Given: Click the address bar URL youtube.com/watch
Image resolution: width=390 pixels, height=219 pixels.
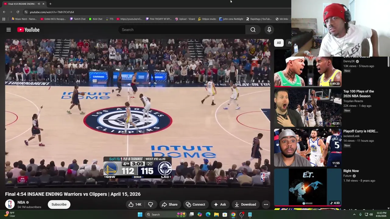Looking at the screenshot, I should pos(52,12).
